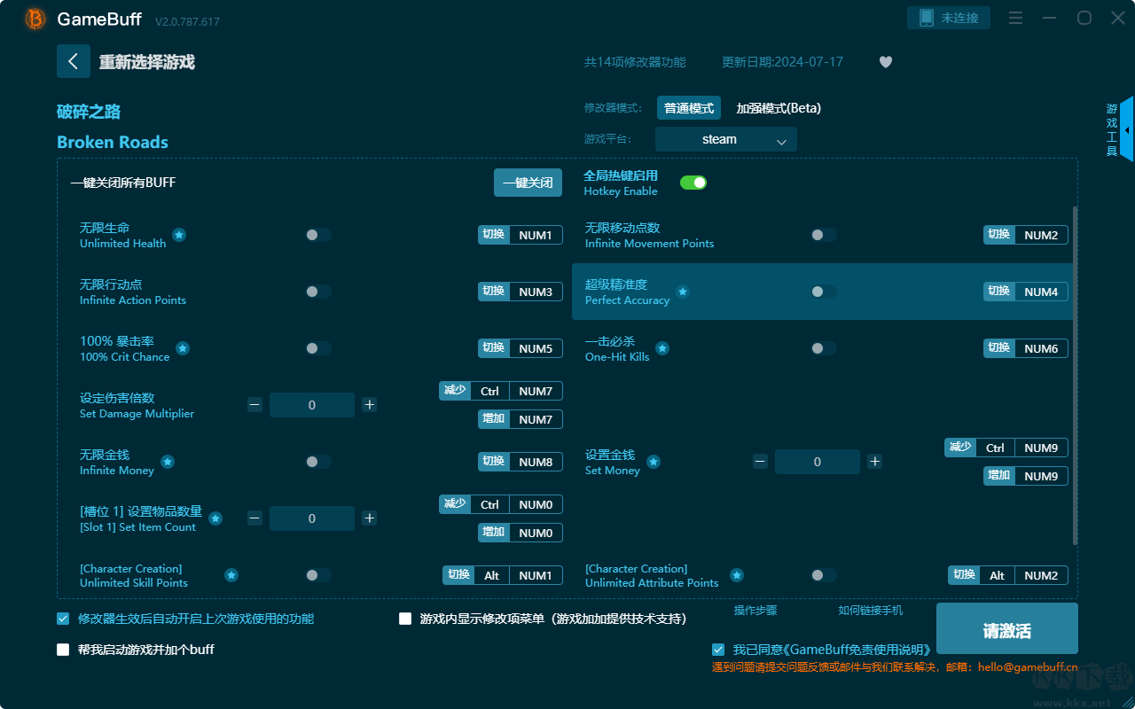
Task: Open 操作步骤 link
Action: (755, 611)
